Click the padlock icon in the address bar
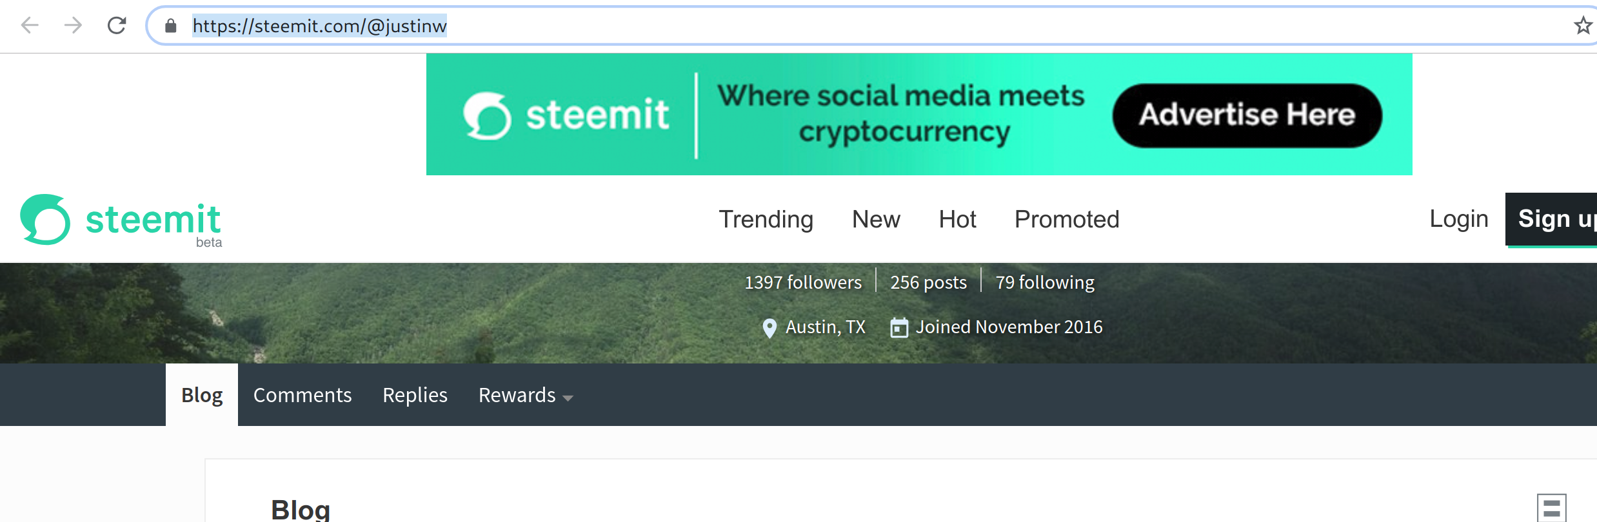Viewport: 1597px width, 522px height. (170, 26)
